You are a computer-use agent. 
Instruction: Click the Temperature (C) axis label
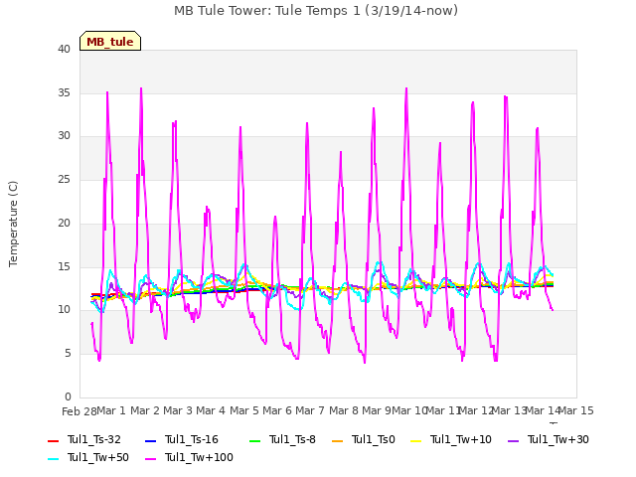click(x=13, y=224)
